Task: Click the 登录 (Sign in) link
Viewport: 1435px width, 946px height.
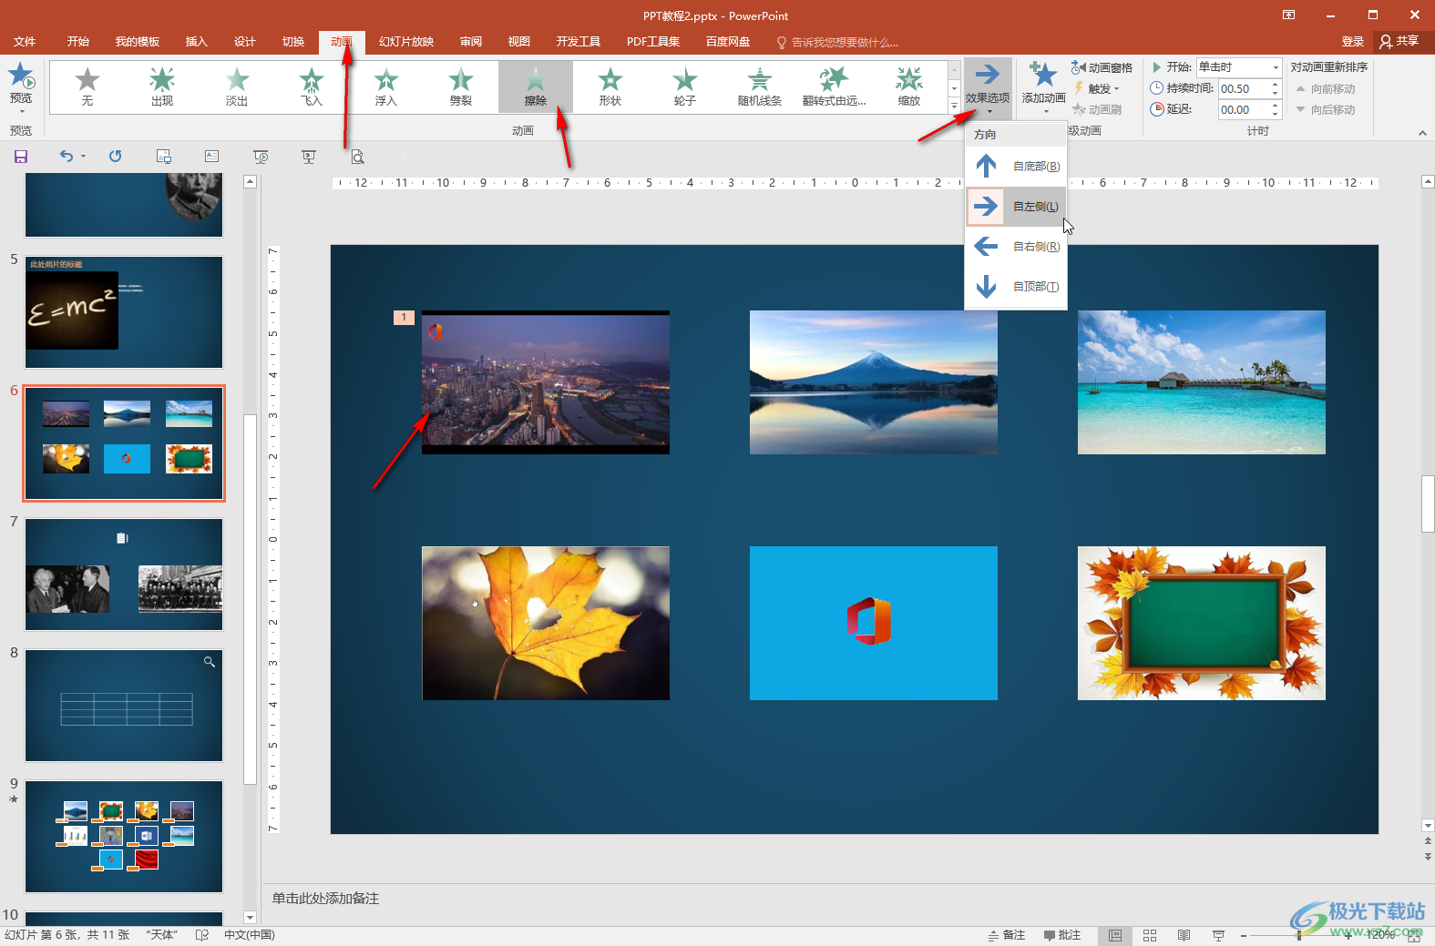Action: (1352, 42)
